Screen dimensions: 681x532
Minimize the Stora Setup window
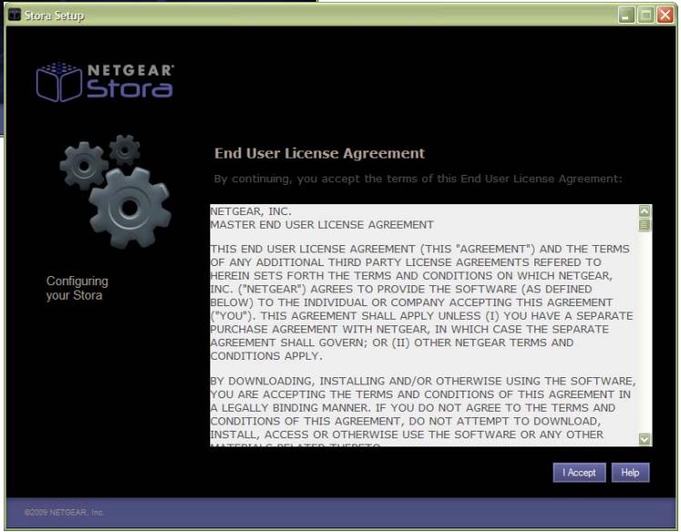pos(625,15)
